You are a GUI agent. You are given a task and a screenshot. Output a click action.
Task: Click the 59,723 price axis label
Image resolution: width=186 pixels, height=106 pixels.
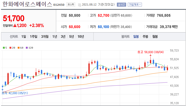tap(174, 51)
